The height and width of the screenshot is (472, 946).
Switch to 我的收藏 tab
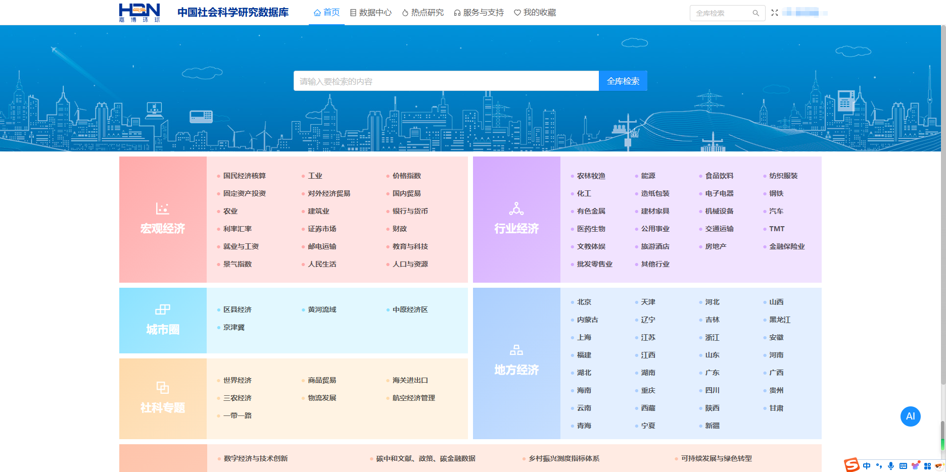click(x=535, y=13)
